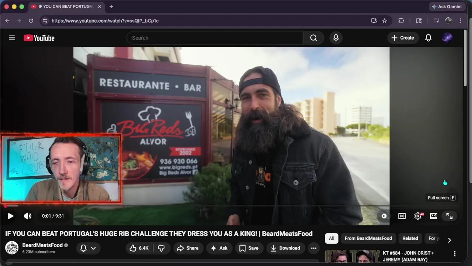Seek along the video progress bar
This screenshot has height=266, width=472.
[231, 206]
